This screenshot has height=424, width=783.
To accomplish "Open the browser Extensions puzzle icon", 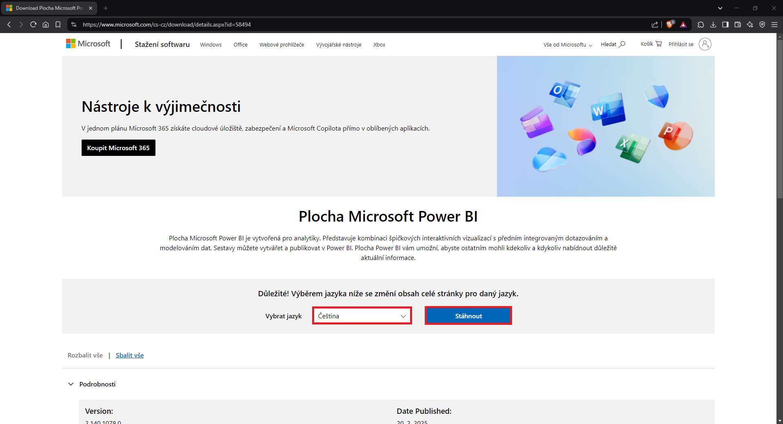I will point(701,24).
